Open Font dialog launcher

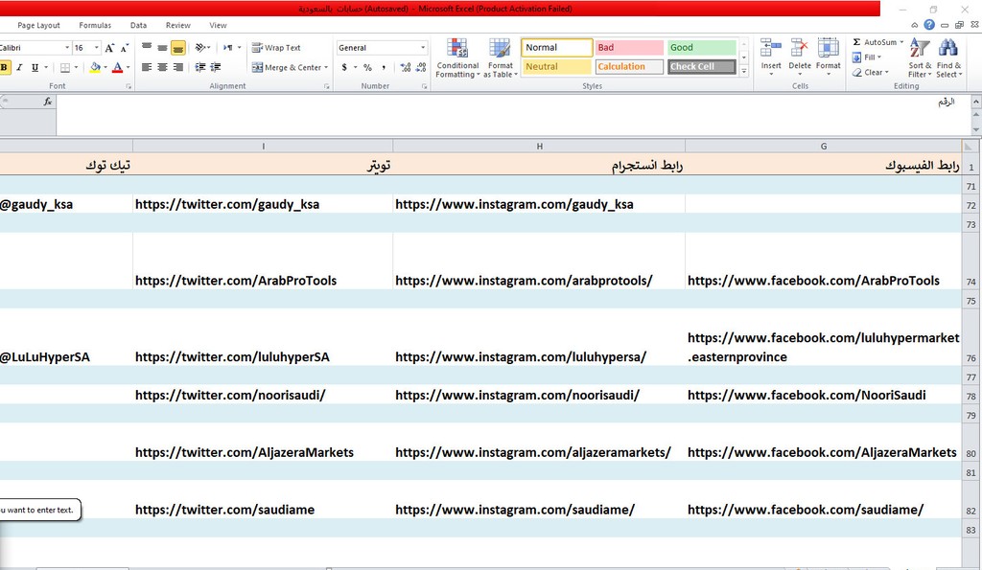click(129, 86)
